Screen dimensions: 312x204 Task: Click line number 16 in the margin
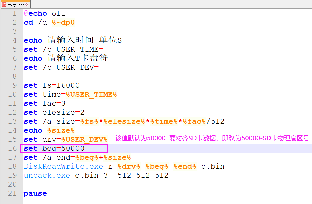pyautogui.click(x=12, y=148)
